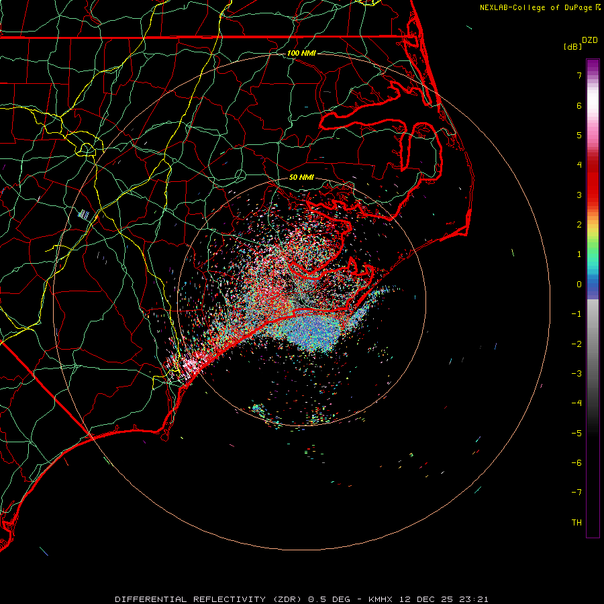This screenshot has height=604, width=604.
Task: Click the [dB] unit label
Action: coord(573,46)
